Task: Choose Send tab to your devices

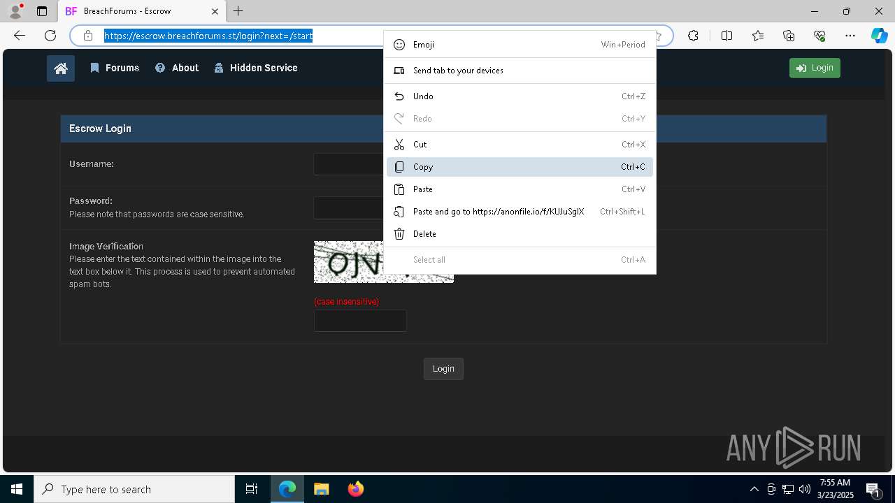Action: (520, 71)
